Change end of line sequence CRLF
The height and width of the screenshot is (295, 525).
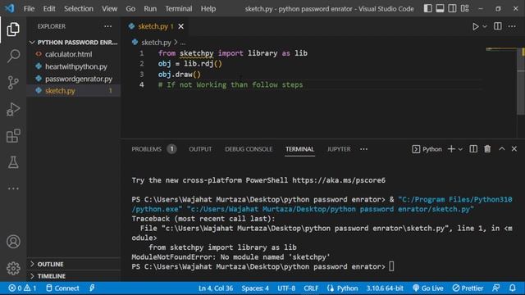point(311,288)
